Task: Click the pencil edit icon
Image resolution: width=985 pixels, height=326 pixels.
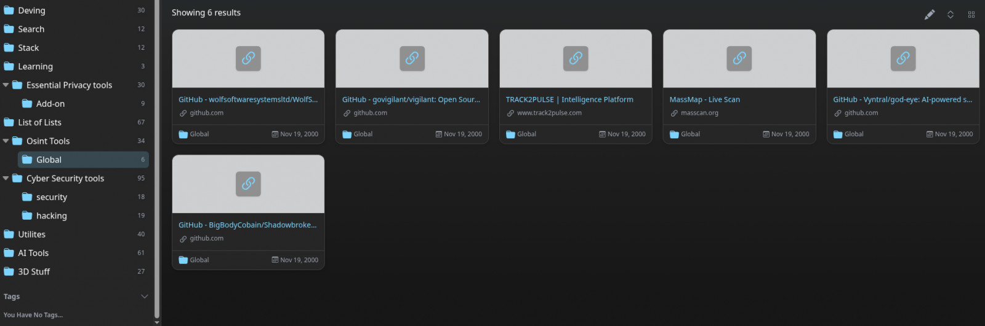Action: coord(930,14)
